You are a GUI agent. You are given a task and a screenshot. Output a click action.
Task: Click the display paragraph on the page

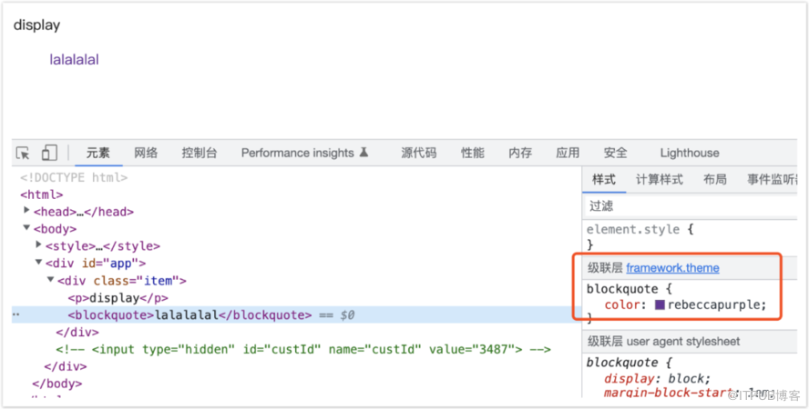36,25
